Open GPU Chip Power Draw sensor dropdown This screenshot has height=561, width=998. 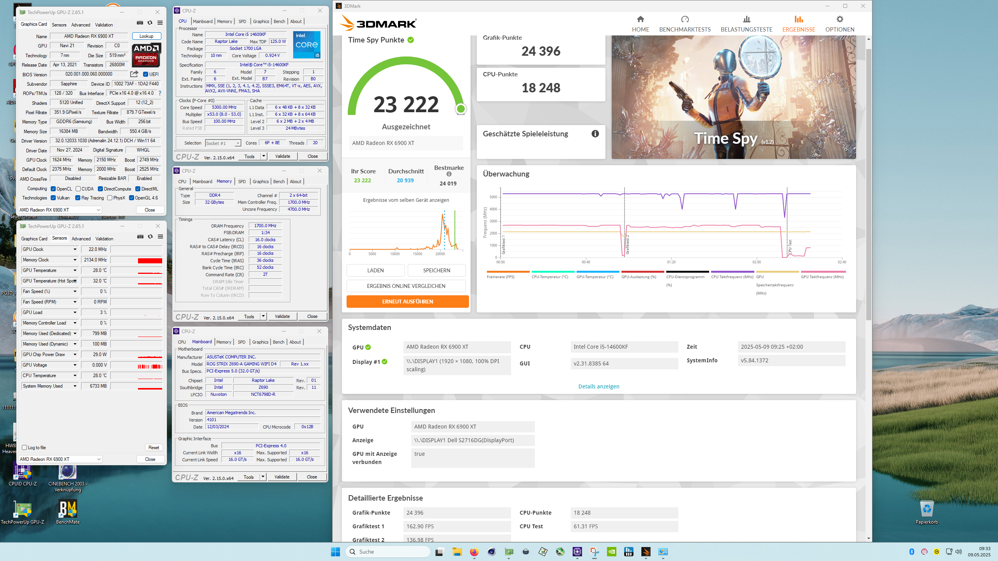75,355
